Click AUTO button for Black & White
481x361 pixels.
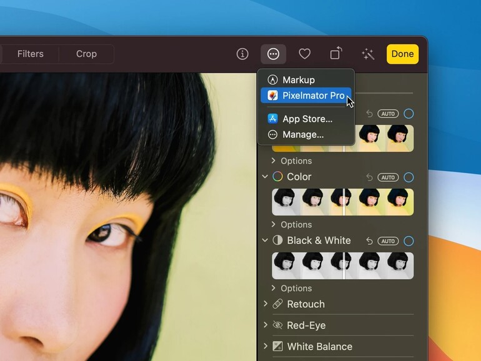388,241
